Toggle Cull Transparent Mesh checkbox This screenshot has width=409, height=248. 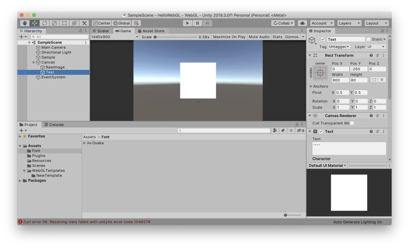click(352, 123)
